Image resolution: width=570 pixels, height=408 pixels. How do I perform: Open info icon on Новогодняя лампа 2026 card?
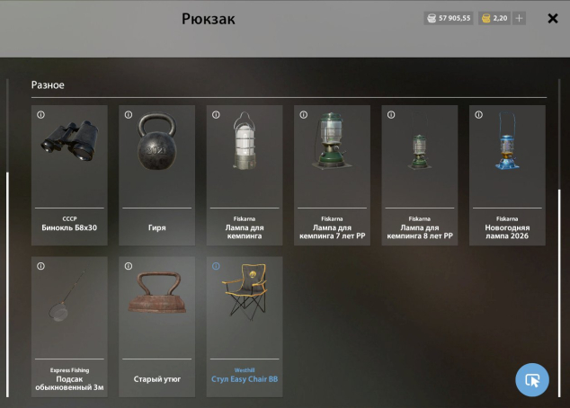pyautogui.click(x=479, y=115)
